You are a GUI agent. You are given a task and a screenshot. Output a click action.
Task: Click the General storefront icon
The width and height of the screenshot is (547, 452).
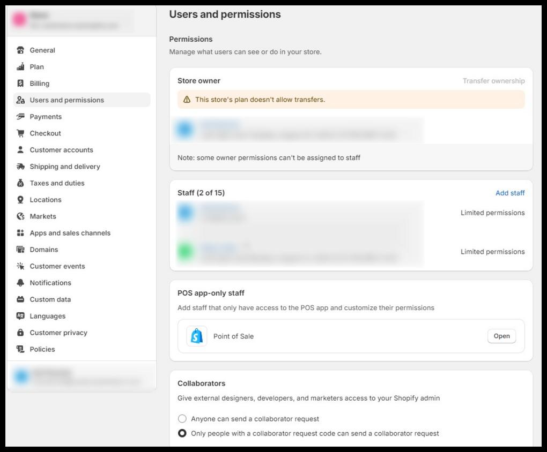[20, 50]
